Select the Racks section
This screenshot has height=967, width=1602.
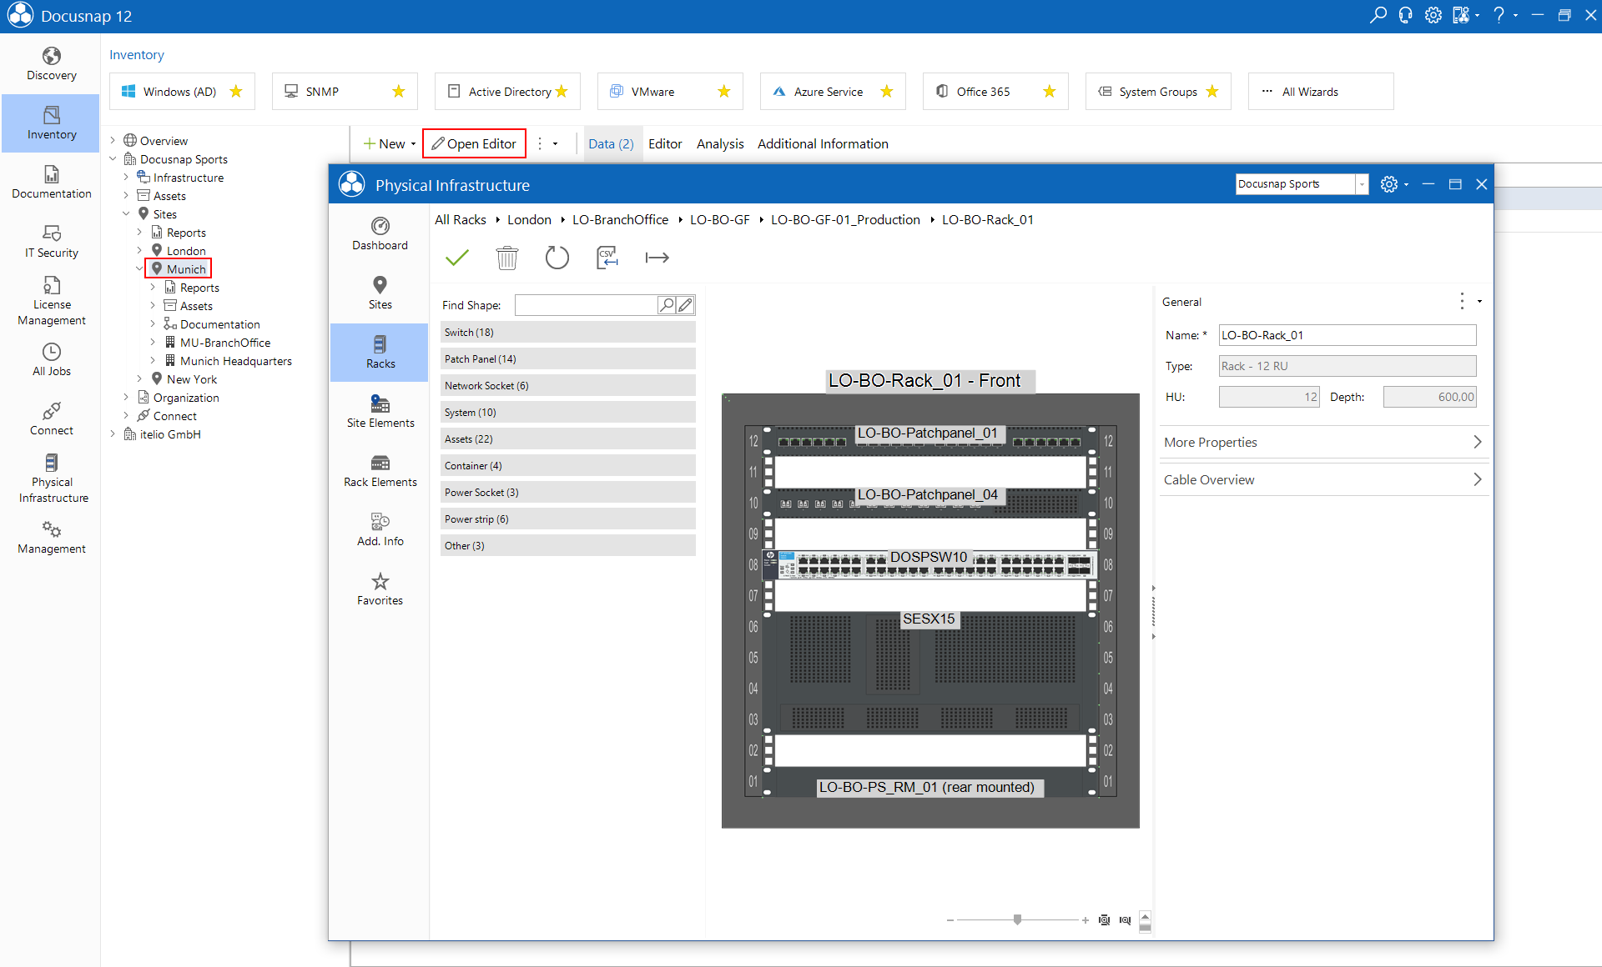tap(380, 353)
